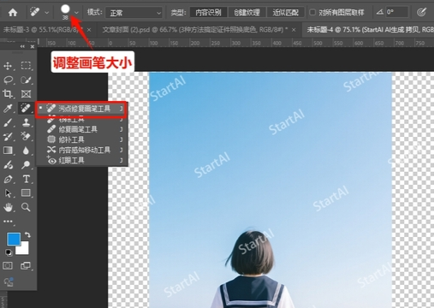This screenshot has height=308, width=434.
Task: Select the Brush tool
Action: click(x=8, y=122)
